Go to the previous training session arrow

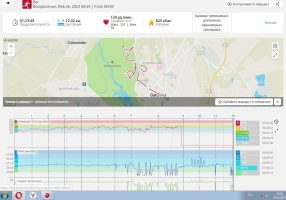pyautogui.click(x=7, y=3)
